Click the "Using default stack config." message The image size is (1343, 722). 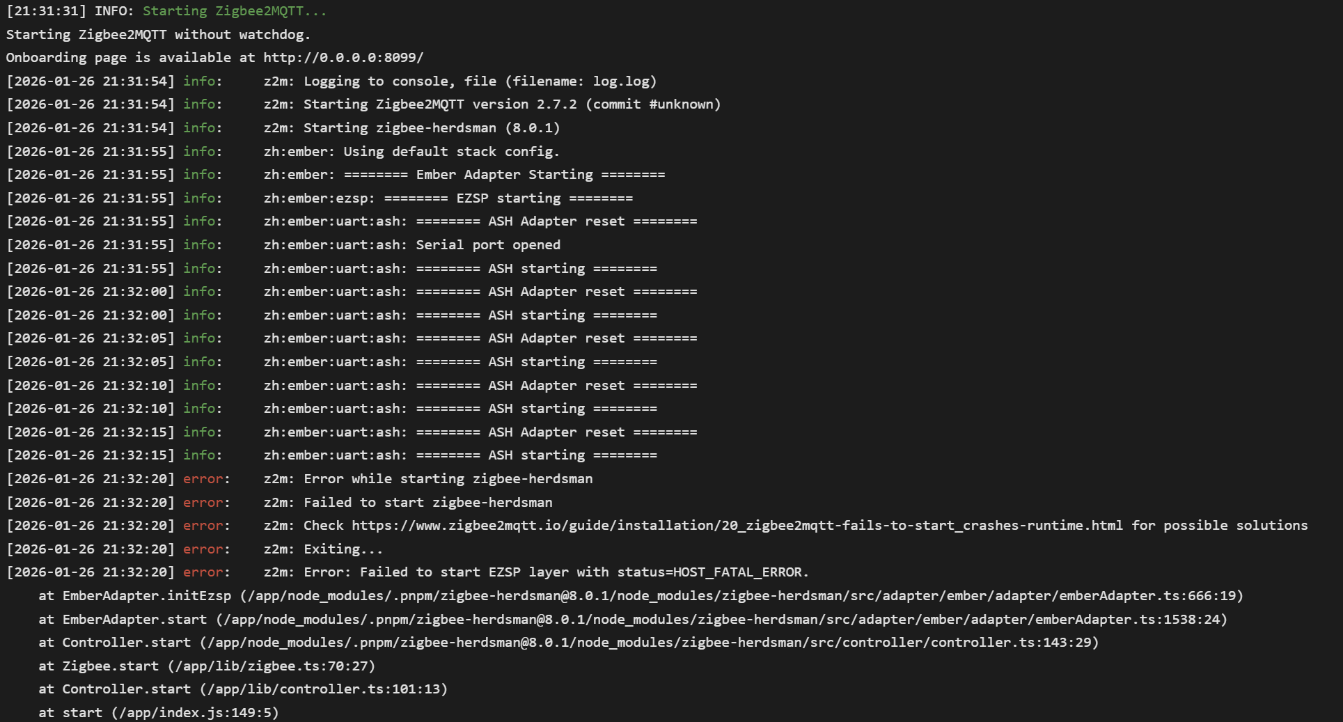pyautogui.click(x=450, y=152)
